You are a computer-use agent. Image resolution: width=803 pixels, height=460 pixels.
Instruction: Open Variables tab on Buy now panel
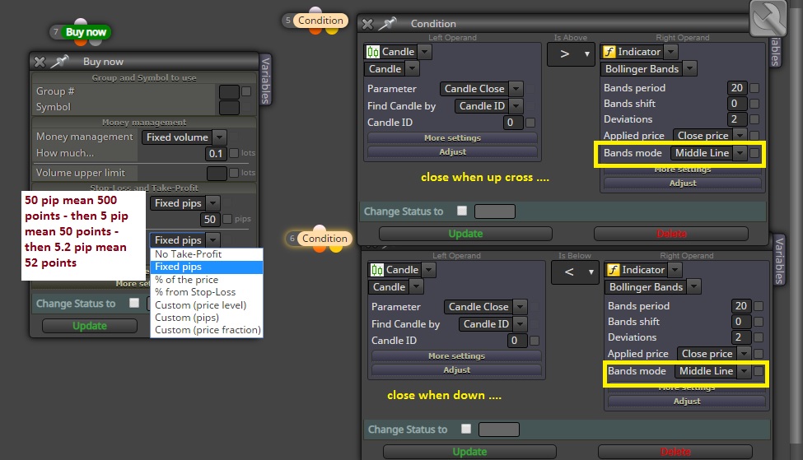pos(265,81)
